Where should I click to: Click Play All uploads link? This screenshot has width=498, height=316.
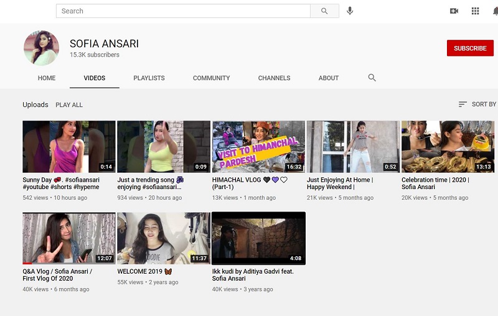[x=69, y=105]
